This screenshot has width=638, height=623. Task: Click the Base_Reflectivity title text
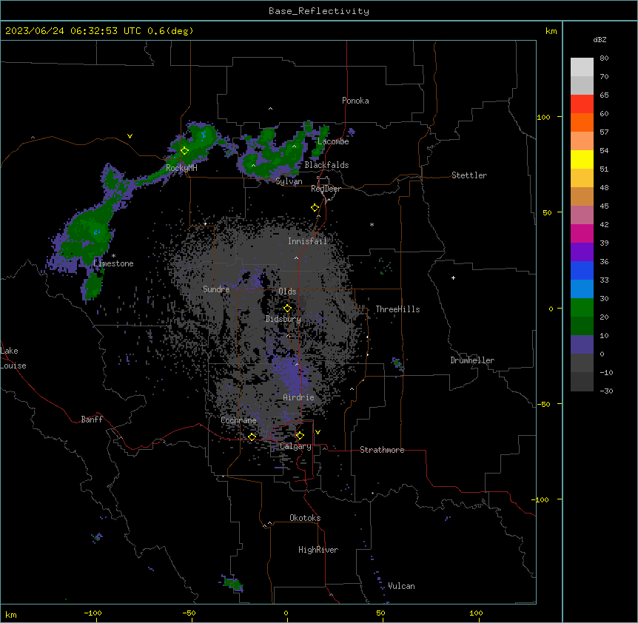pyautogui.click(x=319, y=11)
